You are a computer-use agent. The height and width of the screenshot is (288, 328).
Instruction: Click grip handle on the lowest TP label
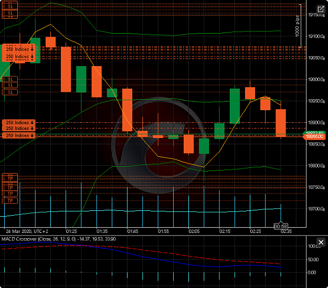(x=4, y=200)
